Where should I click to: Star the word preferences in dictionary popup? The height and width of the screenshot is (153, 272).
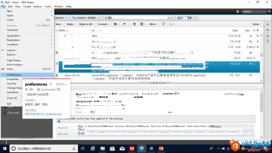[x=51, y=84]
